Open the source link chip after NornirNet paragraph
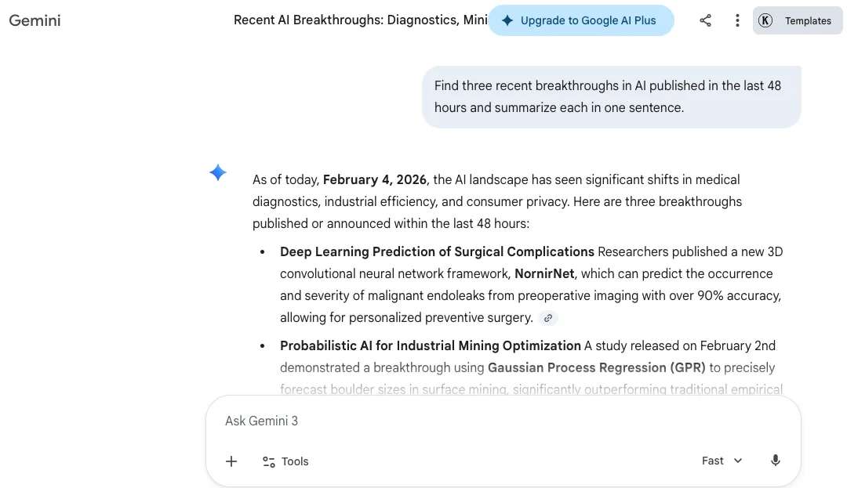Viewport: 847px width, 488px height. (x=547, y=318)
